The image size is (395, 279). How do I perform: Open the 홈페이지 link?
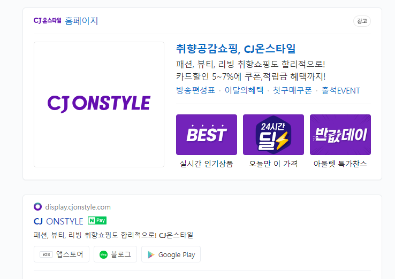(x=81, y=21)
